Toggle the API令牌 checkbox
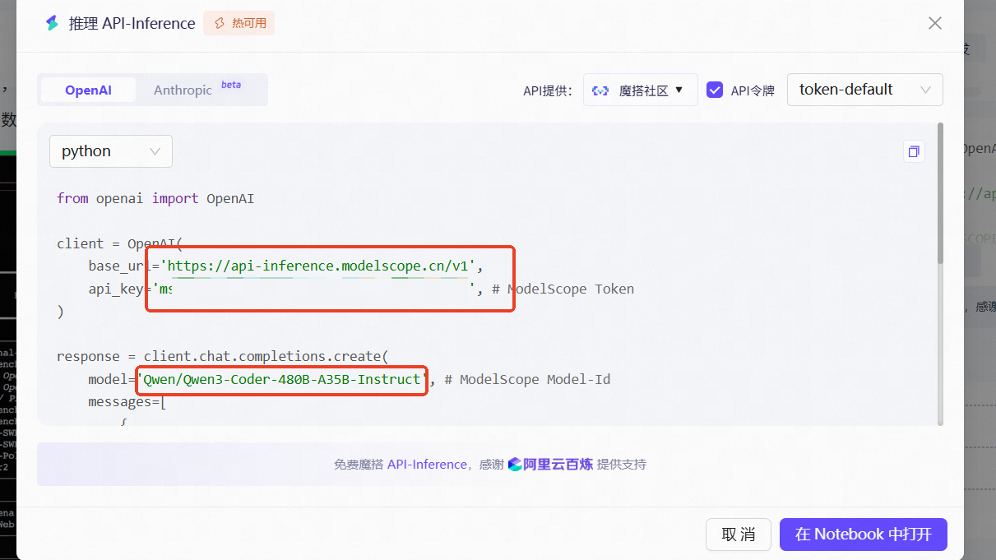Viewport: 996px width, 560px height. click(715, 90)
